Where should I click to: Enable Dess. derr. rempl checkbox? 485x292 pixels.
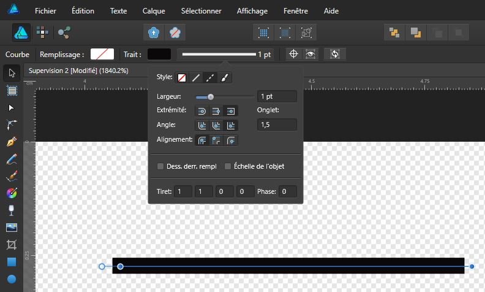[x=160, y=166]
